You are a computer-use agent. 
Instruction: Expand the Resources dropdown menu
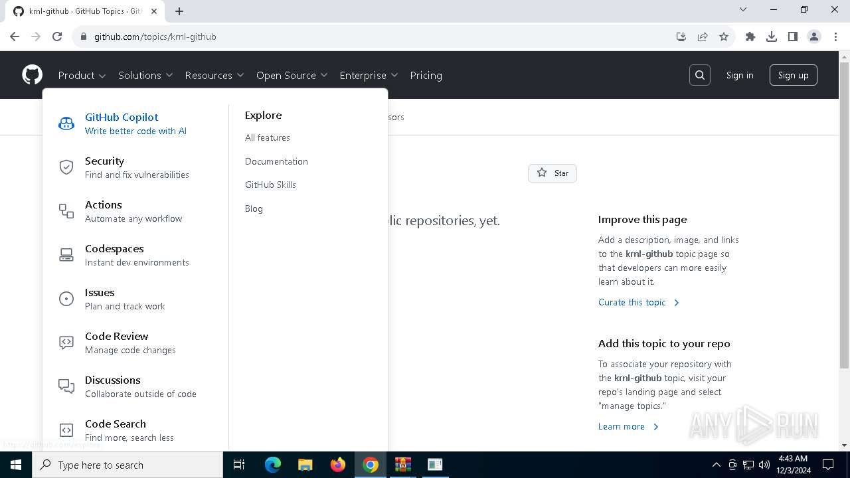214,75
